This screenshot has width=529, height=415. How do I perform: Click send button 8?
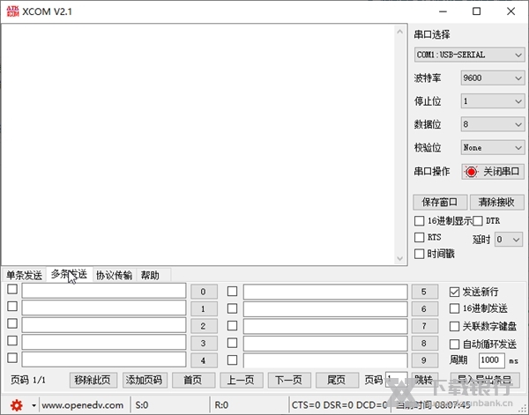[424, 344]
